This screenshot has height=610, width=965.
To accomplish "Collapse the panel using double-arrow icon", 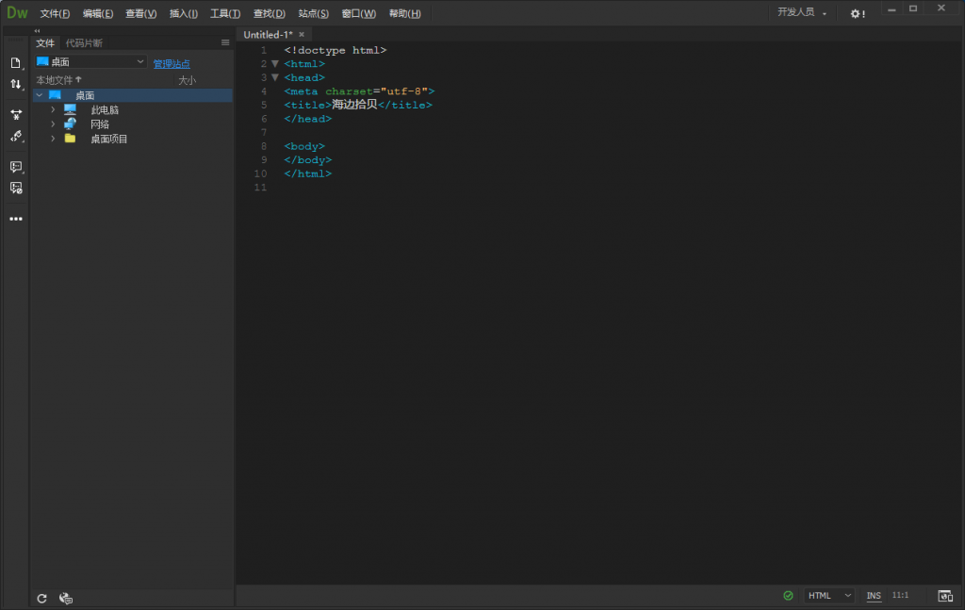I will pyautogui.click(x=37, y=30).
